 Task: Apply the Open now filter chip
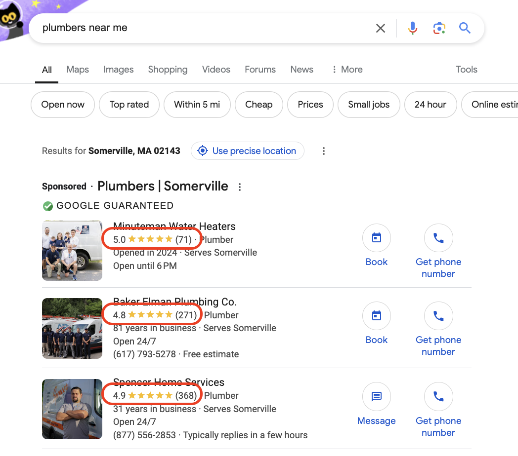click(63, 105)
